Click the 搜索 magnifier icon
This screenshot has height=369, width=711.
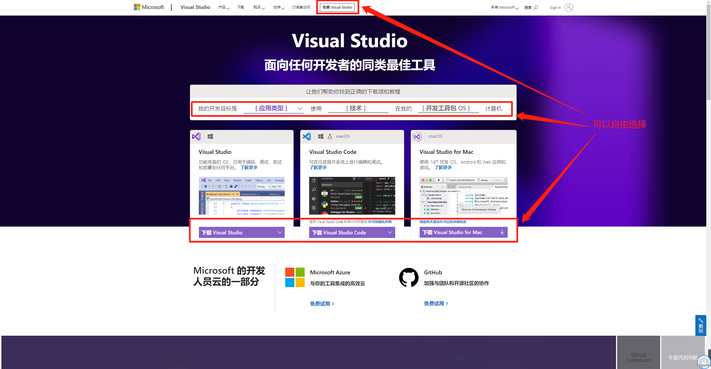536,7
